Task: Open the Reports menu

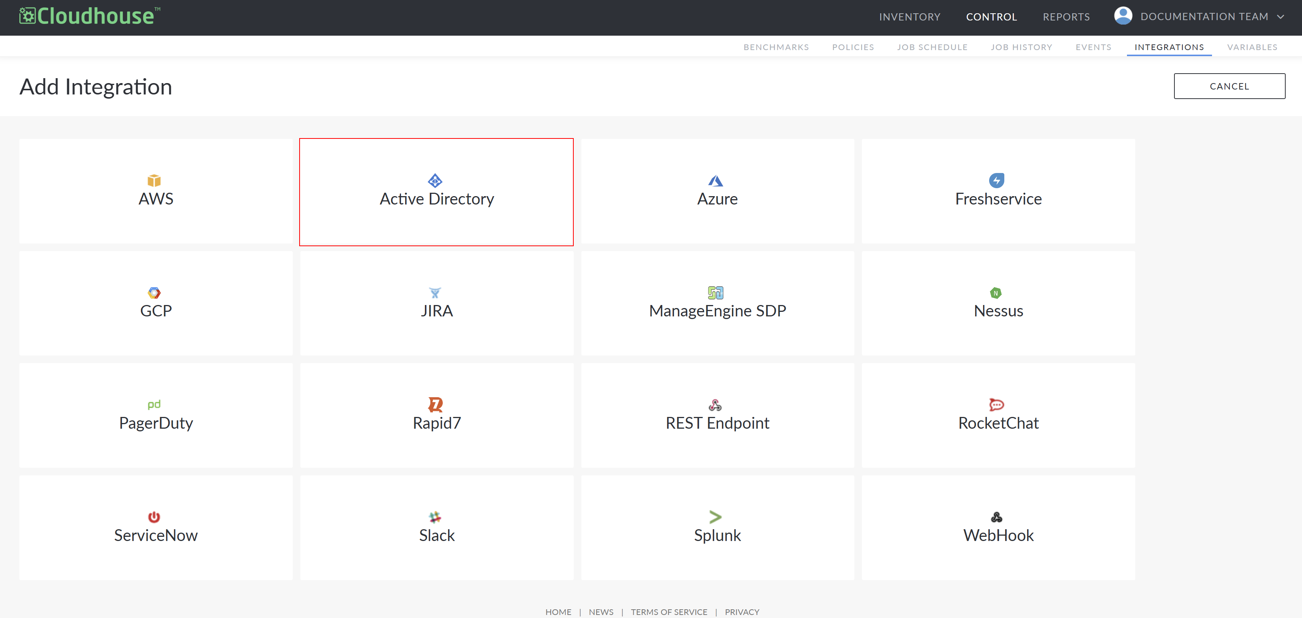Action: point(1066,17)
